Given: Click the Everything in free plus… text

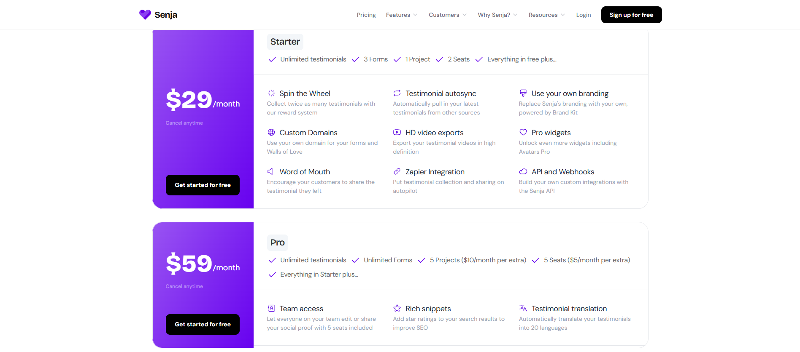Looking at the screenshot, I should point(522,59).
